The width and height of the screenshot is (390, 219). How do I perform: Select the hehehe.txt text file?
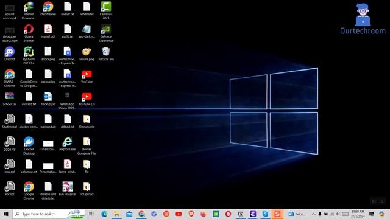[87, 9]
